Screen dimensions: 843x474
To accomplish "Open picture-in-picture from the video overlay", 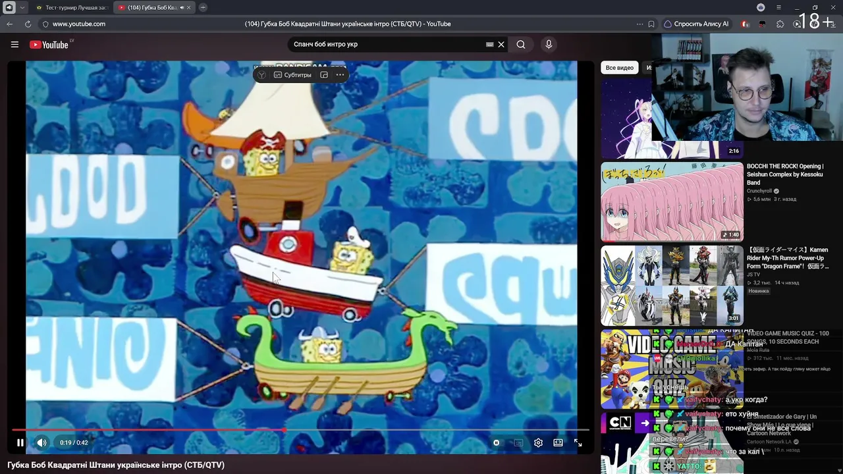I will point(324,75).
